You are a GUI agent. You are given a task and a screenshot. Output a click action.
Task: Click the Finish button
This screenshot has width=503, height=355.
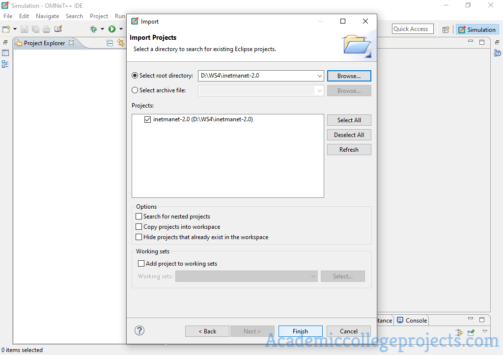pyautogui.click(x=300, y=331)
